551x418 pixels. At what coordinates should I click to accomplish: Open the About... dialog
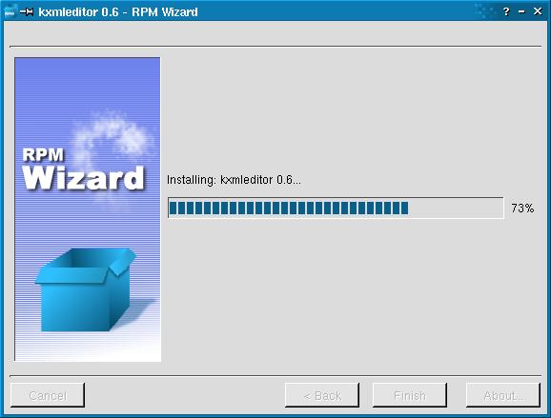click(503, 395)
